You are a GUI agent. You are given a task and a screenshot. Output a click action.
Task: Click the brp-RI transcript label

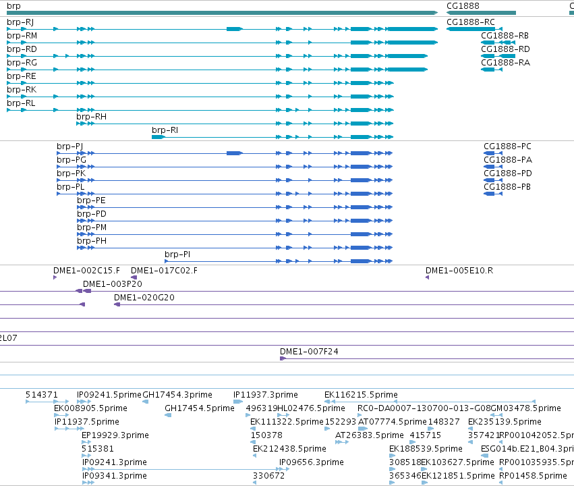(x=165, y=131)
